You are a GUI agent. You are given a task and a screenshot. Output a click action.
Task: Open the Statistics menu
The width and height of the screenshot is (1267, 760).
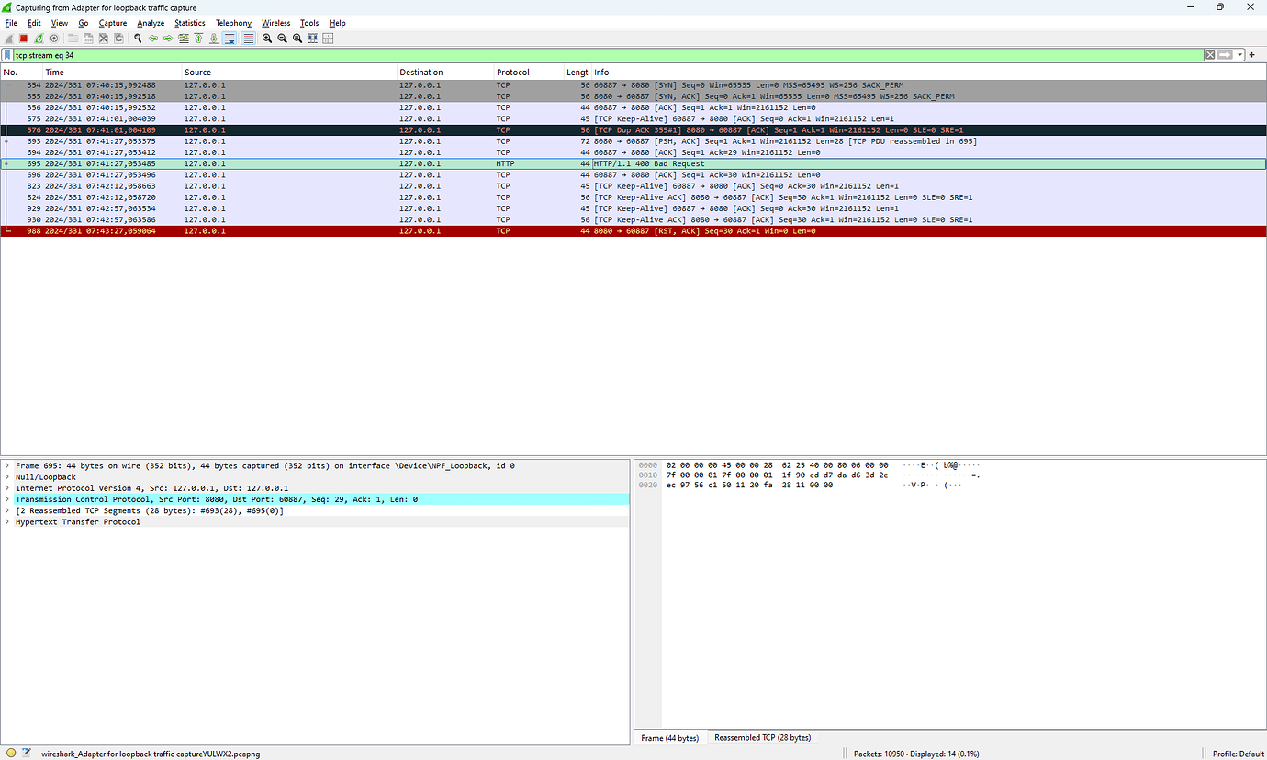tap(189, 23)
